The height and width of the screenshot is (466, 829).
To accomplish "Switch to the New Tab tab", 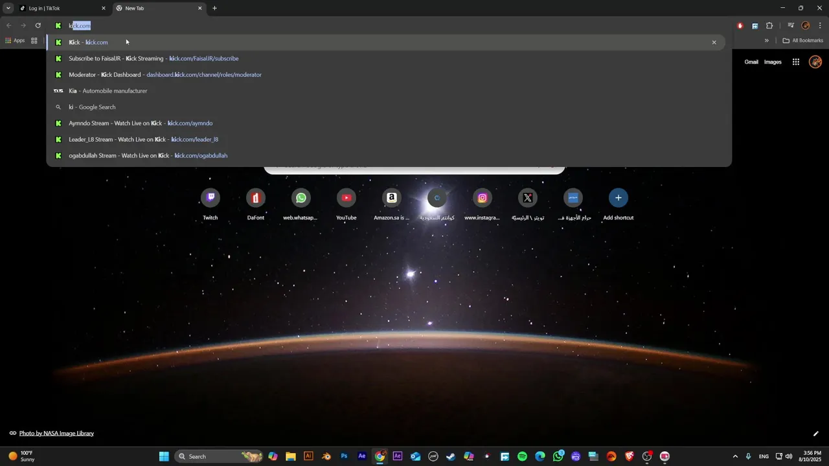I will coord(159,8).
